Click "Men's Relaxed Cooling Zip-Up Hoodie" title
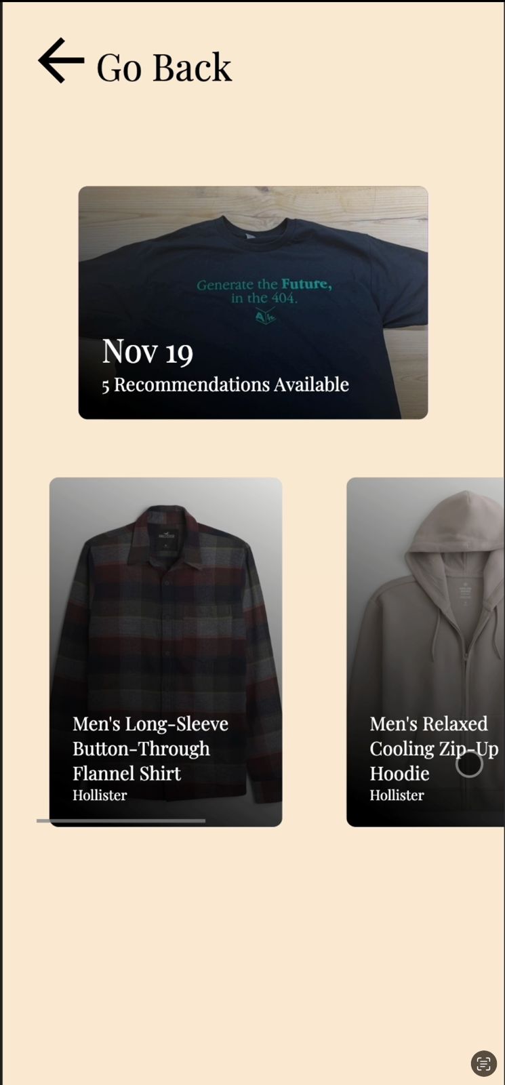This screenshot has height=1085, width=505. [434, 749]
